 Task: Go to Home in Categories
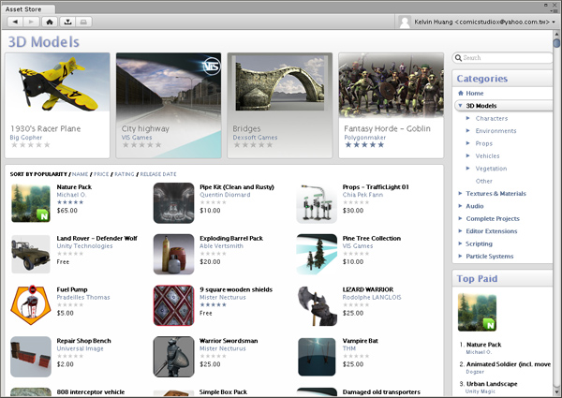click(x=475, y=93)
